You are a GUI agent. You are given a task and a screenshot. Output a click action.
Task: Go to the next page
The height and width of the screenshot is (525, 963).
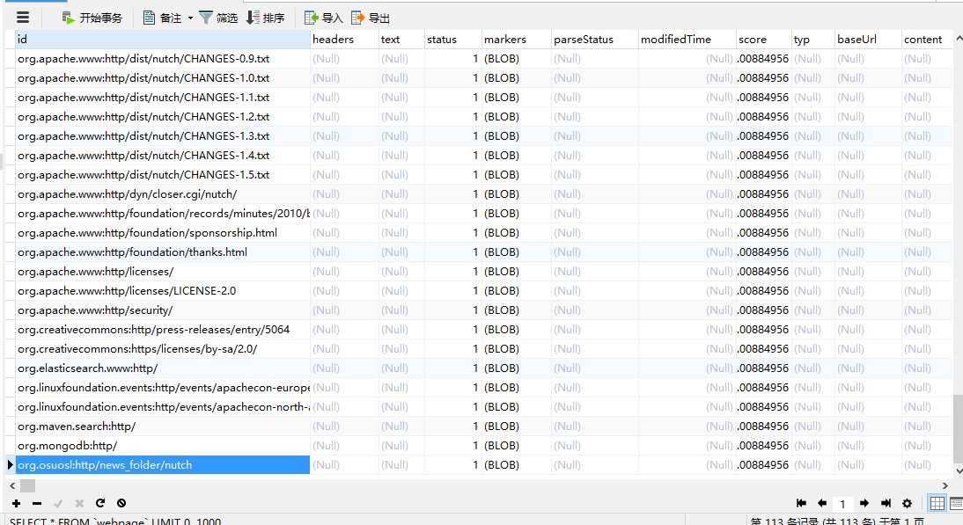point(864,504)
